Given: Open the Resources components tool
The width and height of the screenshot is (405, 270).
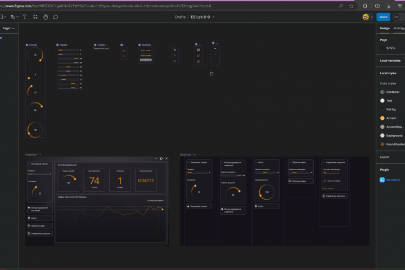Looking at the screenshot, I should (35, 17).
